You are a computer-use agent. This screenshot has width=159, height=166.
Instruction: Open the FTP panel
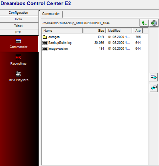point(19,32)
